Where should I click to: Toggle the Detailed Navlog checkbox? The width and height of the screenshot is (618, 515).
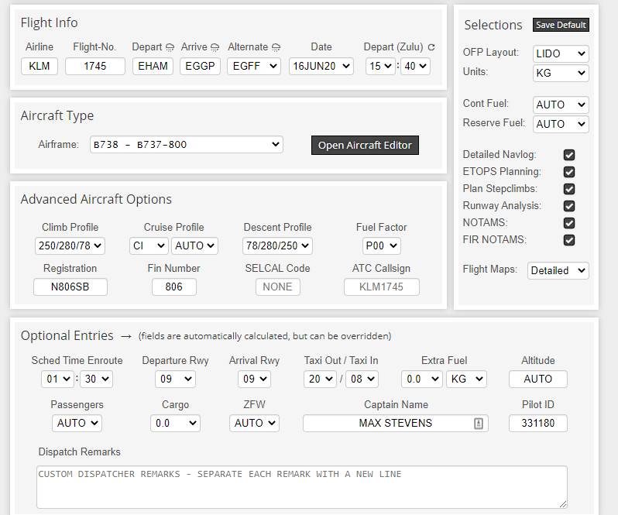point(569,155)
